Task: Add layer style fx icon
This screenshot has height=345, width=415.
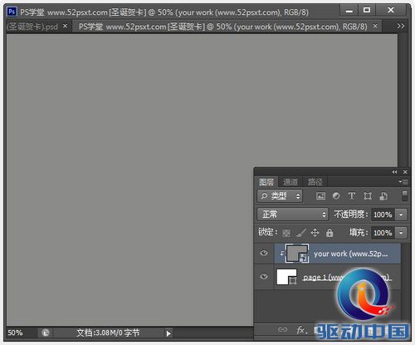Action: click(x=301, y=330)
